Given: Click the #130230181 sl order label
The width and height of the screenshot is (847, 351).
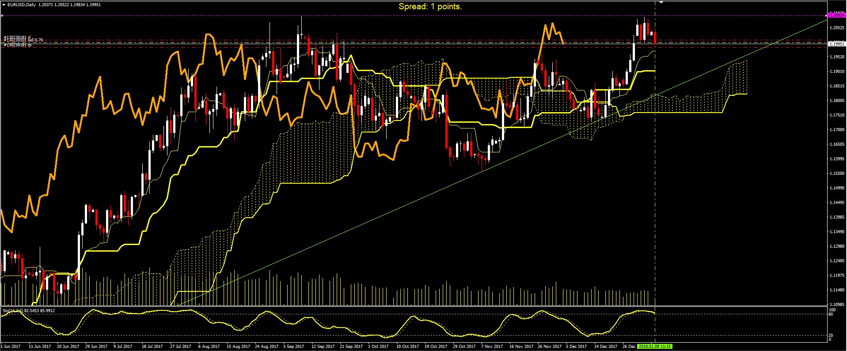Looking at the screenshot, I should [x=17, y=38].
